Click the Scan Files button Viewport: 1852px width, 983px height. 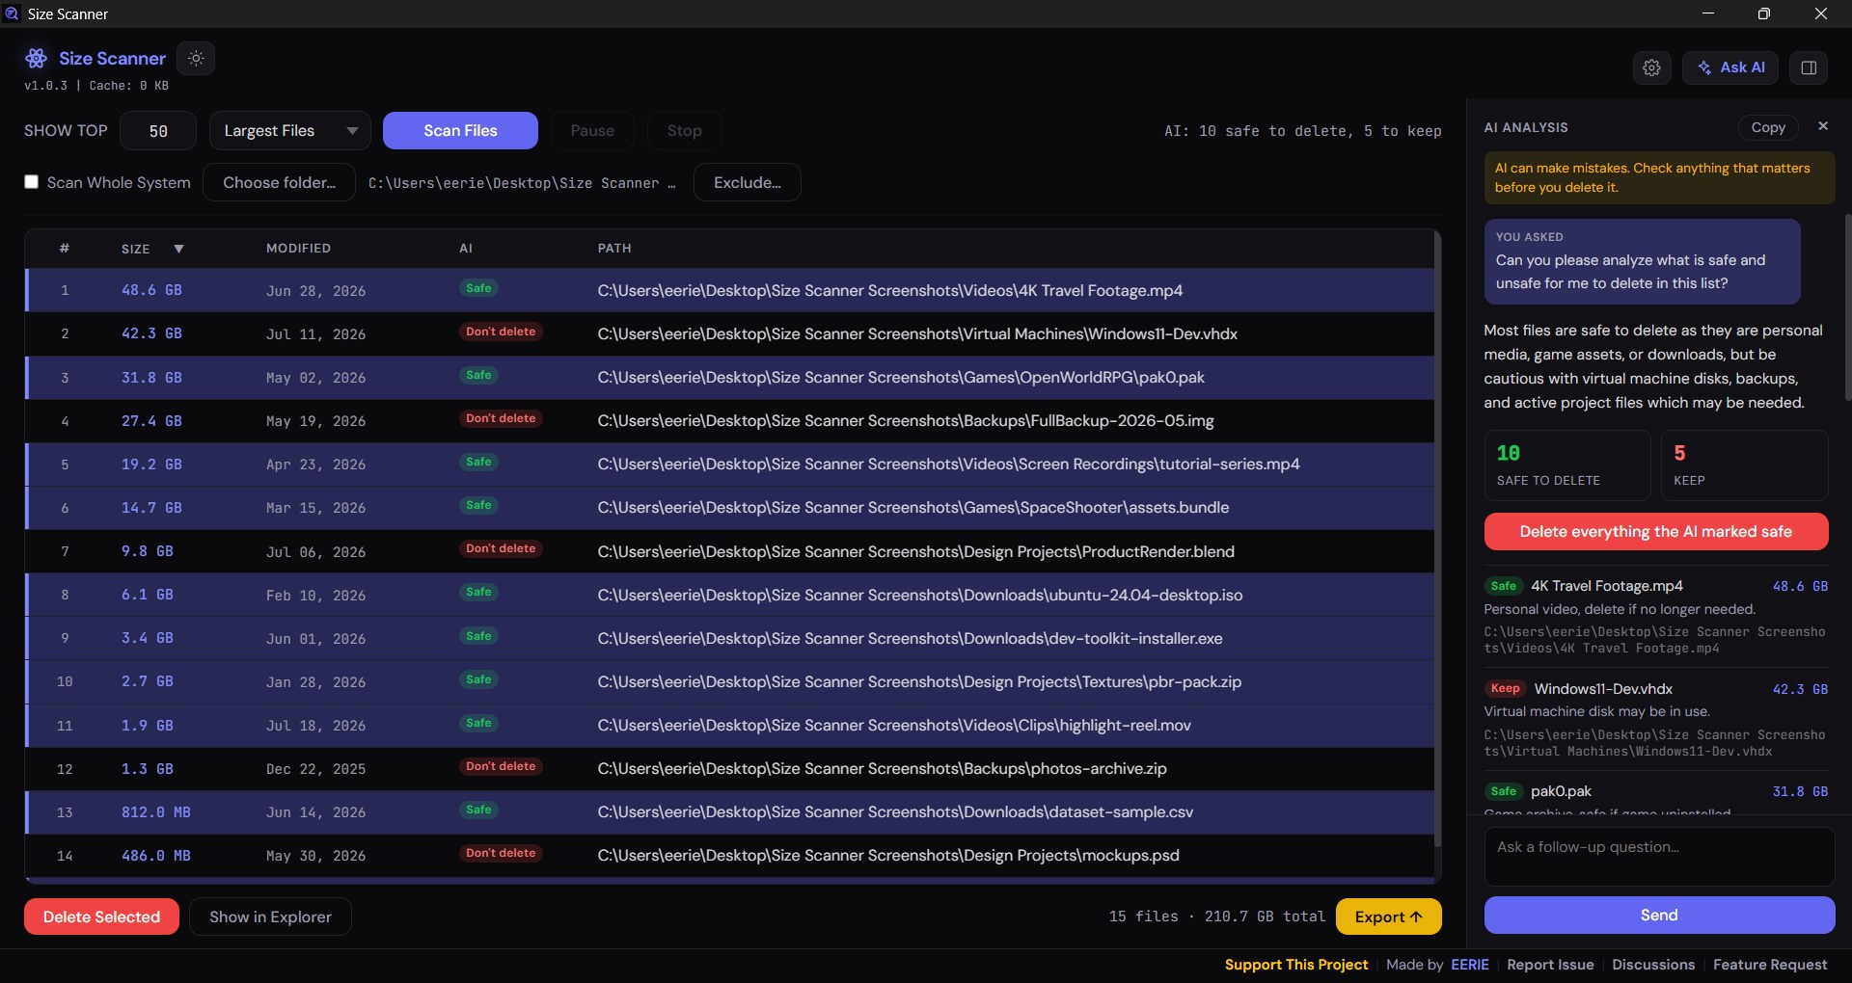pyautogui.click(x=460, y=131)
